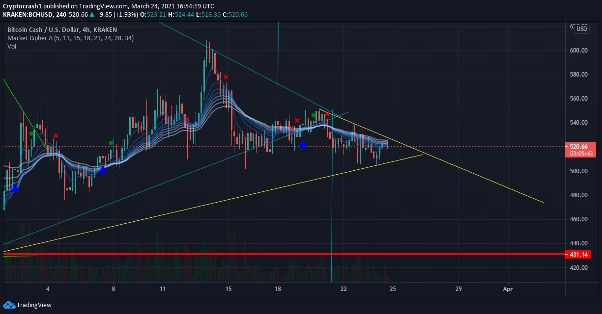
Task: Click the 580.00 price axis label
Action: tap(578, 75)
